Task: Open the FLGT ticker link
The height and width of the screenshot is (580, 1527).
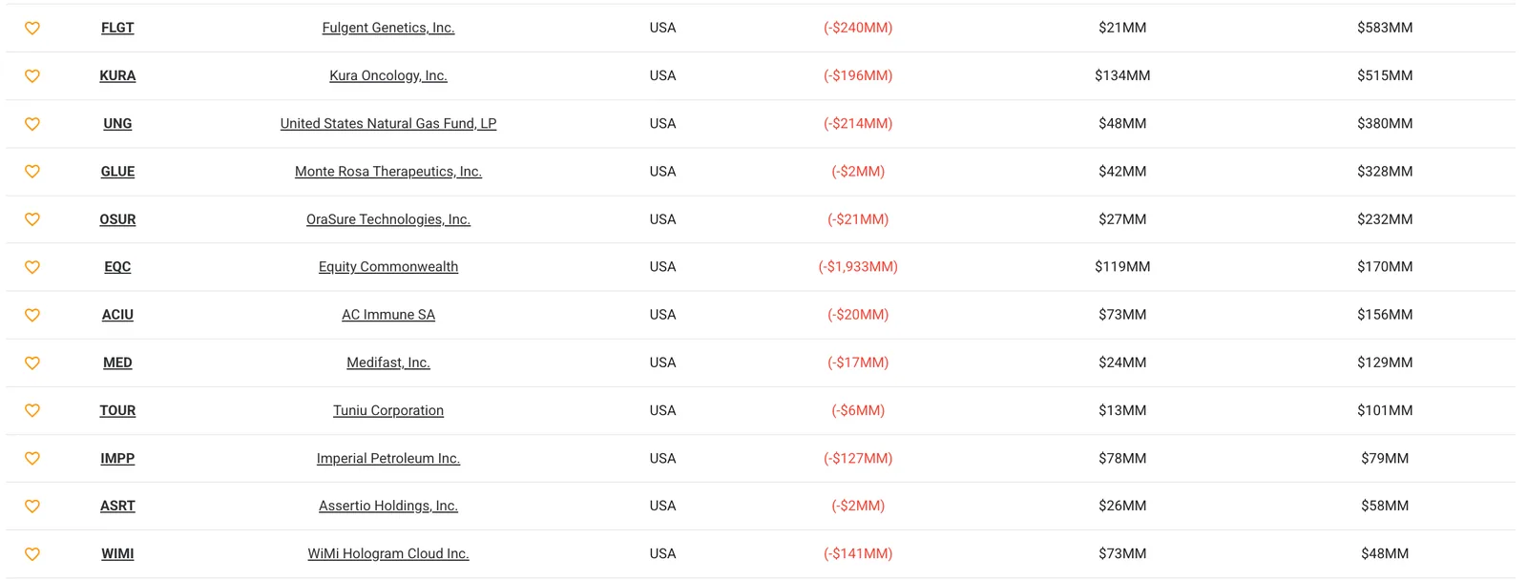Action: coord(117,28)
